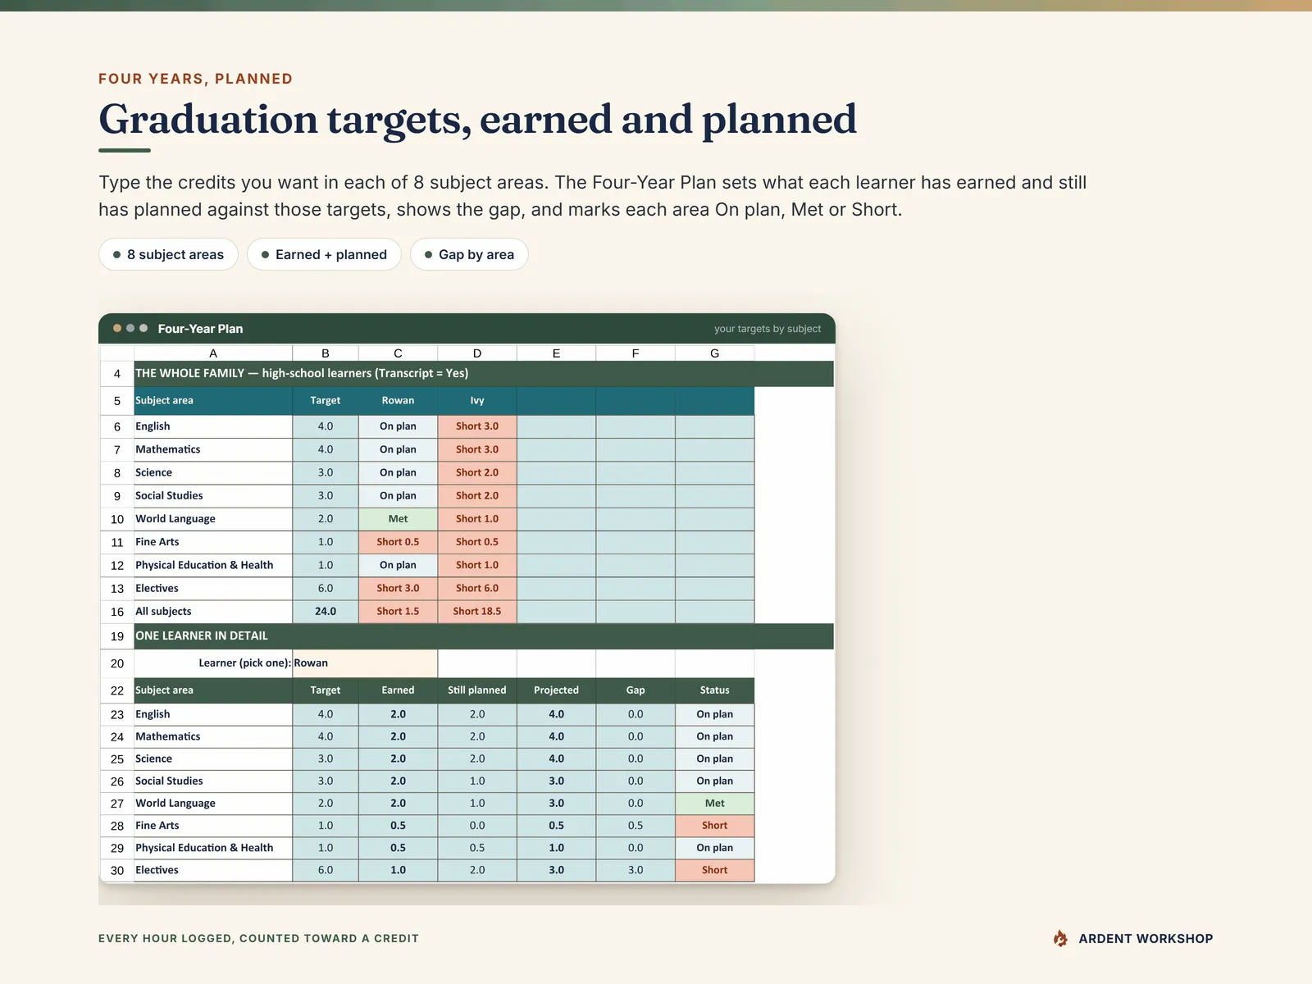1312x984 pixels.
Task: Click the Science projected 4.0 cell, row 25
Action: coord(556,758)
